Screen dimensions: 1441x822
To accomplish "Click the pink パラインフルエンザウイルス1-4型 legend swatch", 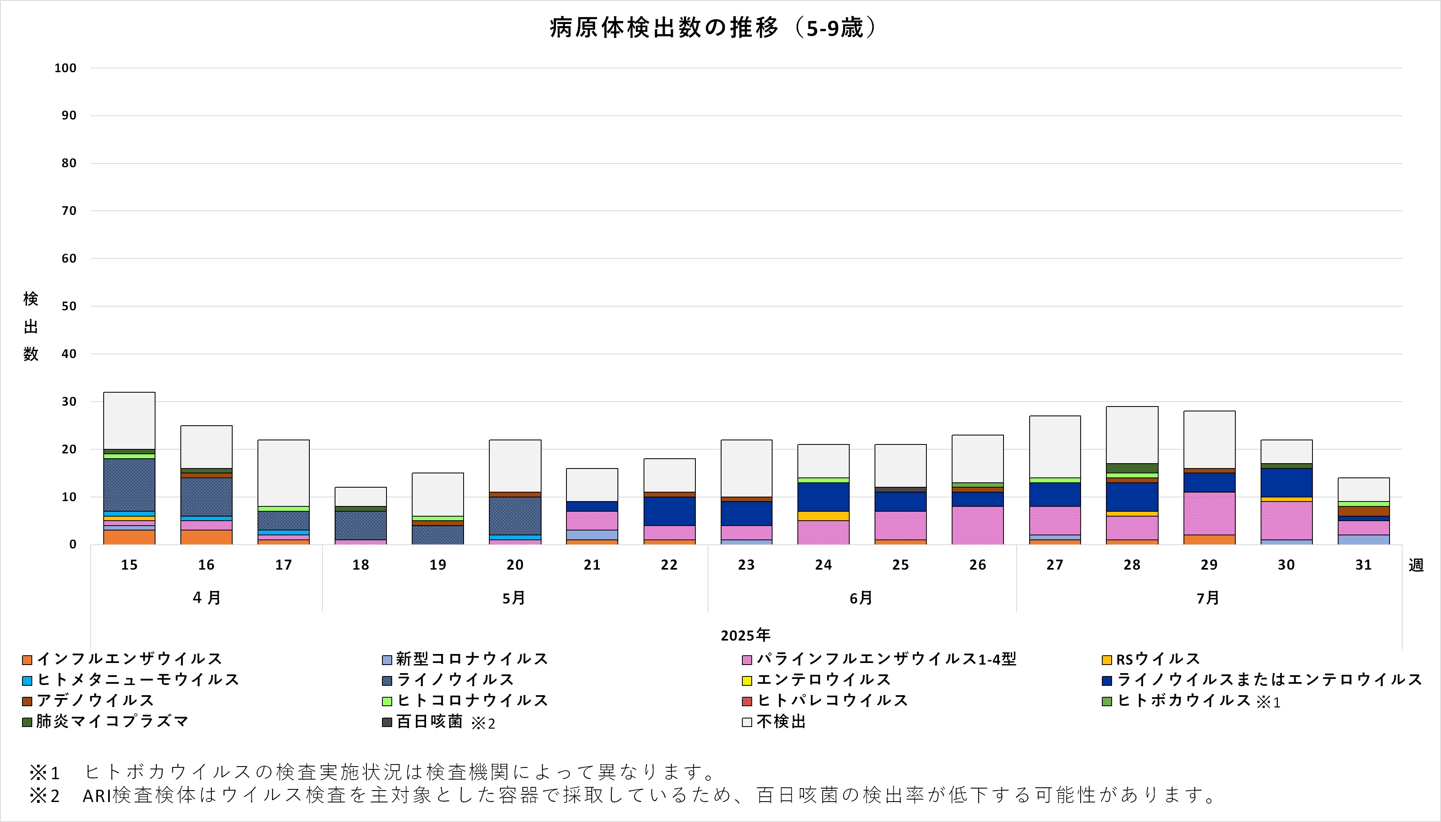I will click(747, 659).
